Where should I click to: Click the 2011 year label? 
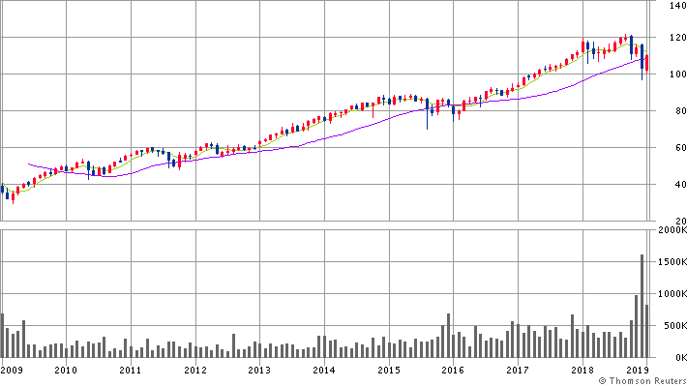pyautogui.click(x=130, y=371)
